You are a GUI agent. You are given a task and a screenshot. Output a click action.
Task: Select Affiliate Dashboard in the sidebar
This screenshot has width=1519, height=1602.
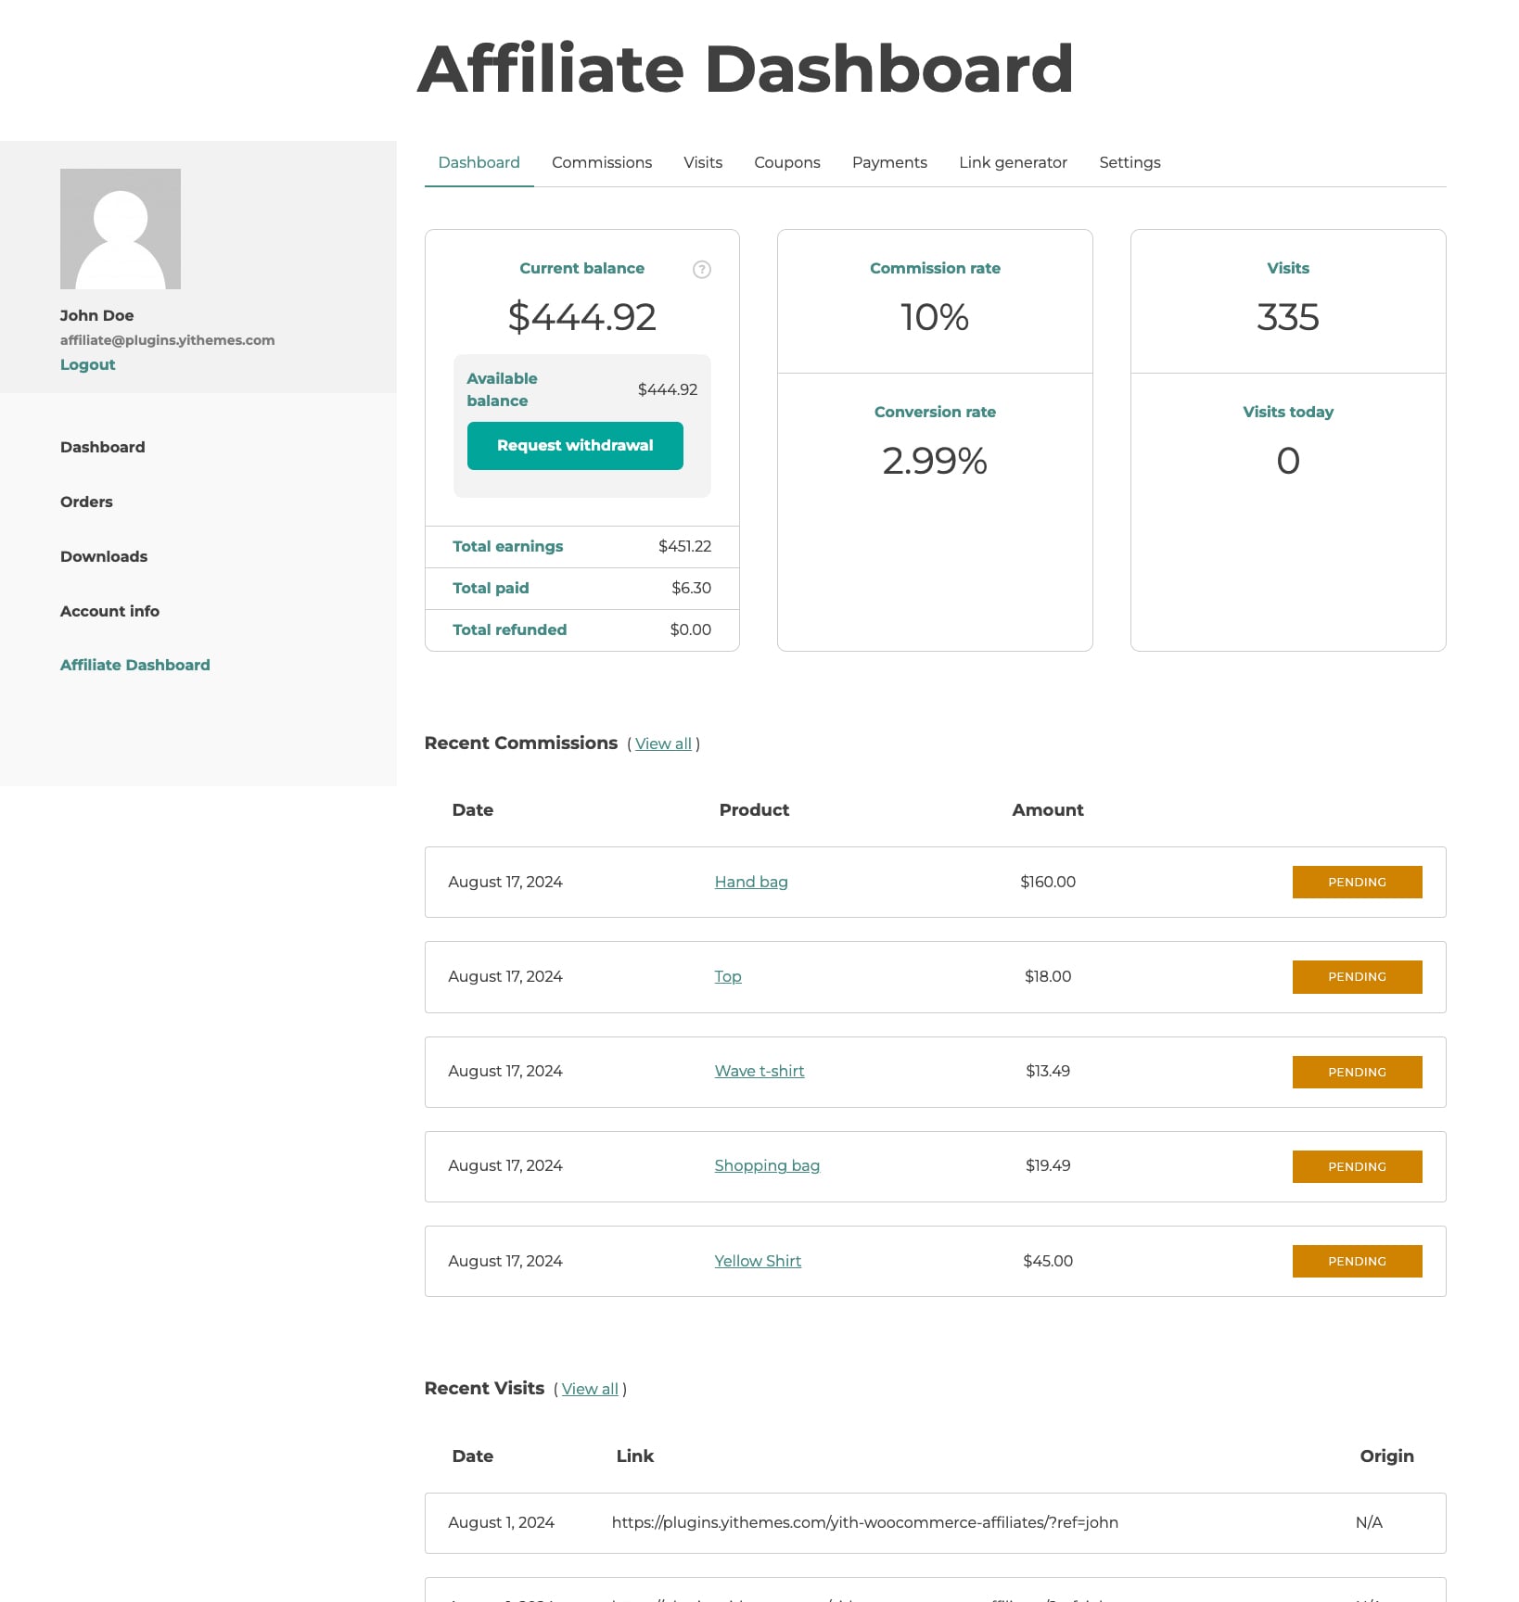point(134,665)
